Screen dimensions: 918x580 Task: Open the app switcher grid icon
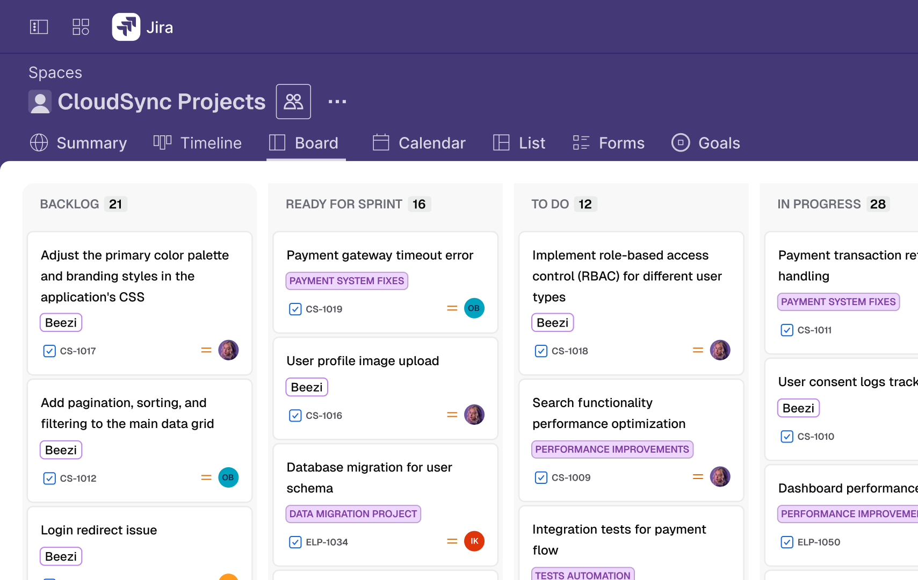pos(81,27)
